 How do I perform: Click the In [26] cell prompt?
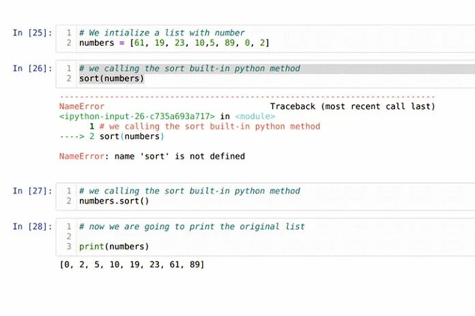[x=32, y=68]
